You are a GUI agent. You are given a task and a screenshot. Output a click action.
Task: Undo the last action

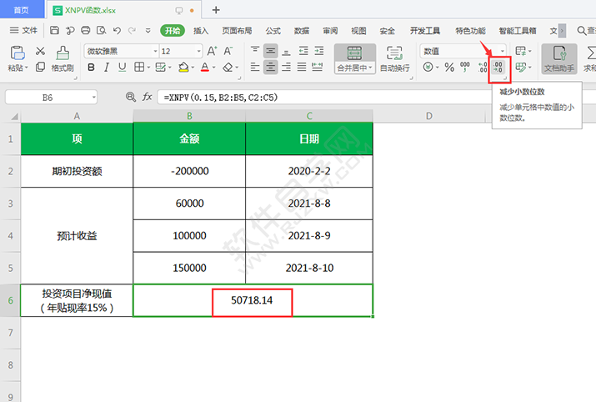click(117, 30)
